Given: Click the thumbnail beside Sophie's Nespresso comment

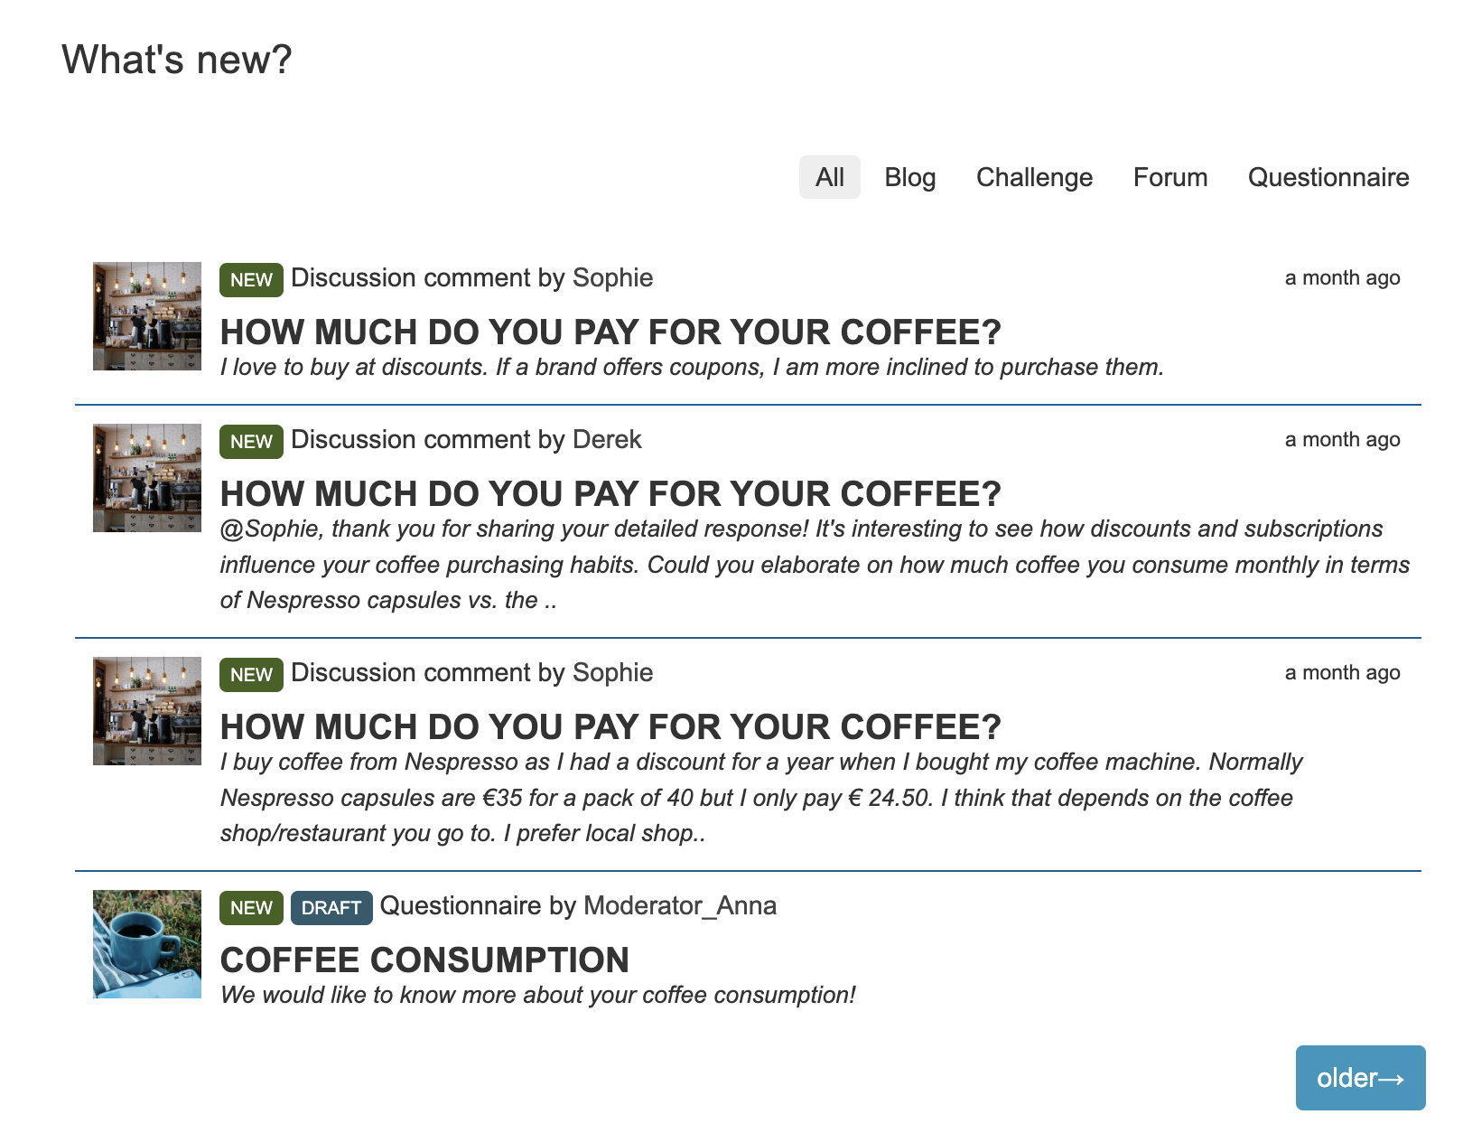Looking at the screenshot, I should click(147, 711).
